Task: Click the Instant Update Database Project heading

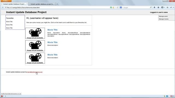Action: point(26,12)
